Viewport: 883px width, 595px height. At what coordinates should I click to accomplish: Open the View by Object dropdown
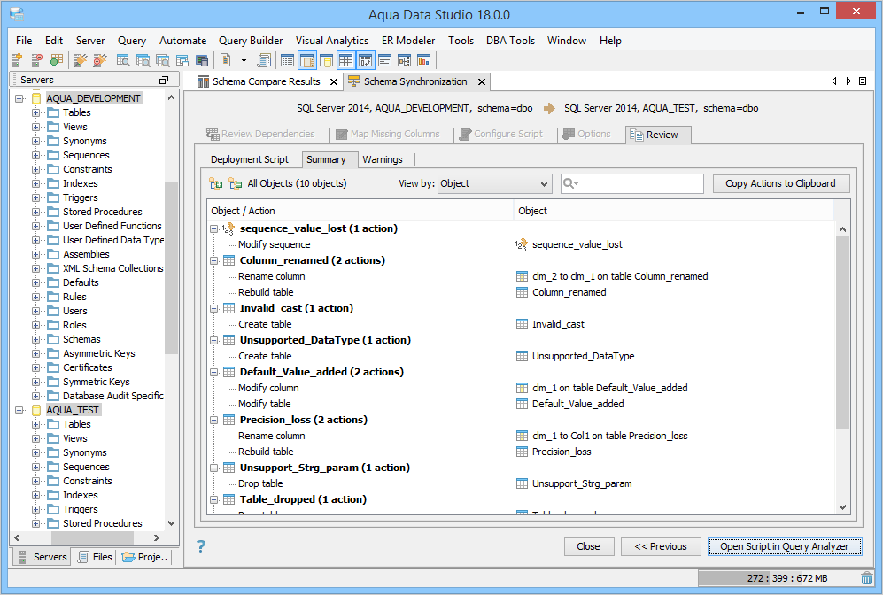(x=494, y=183)
